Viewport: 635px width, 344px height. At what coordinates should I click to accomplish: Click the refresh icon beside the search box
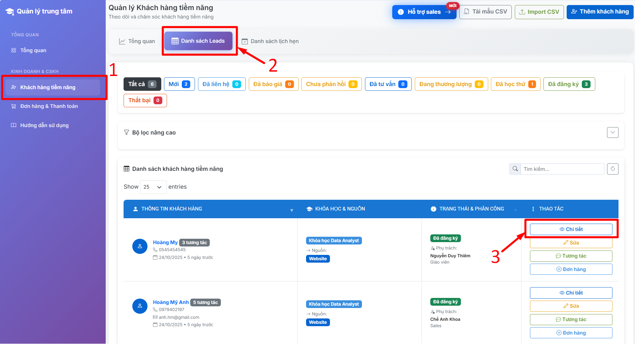point(612,169)
